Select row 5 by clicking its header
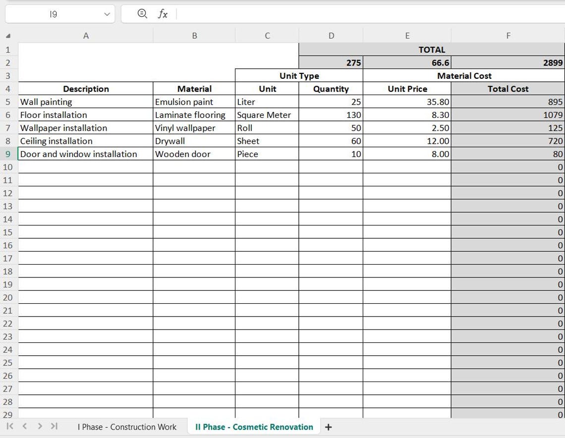 click(x=7, y=102)
